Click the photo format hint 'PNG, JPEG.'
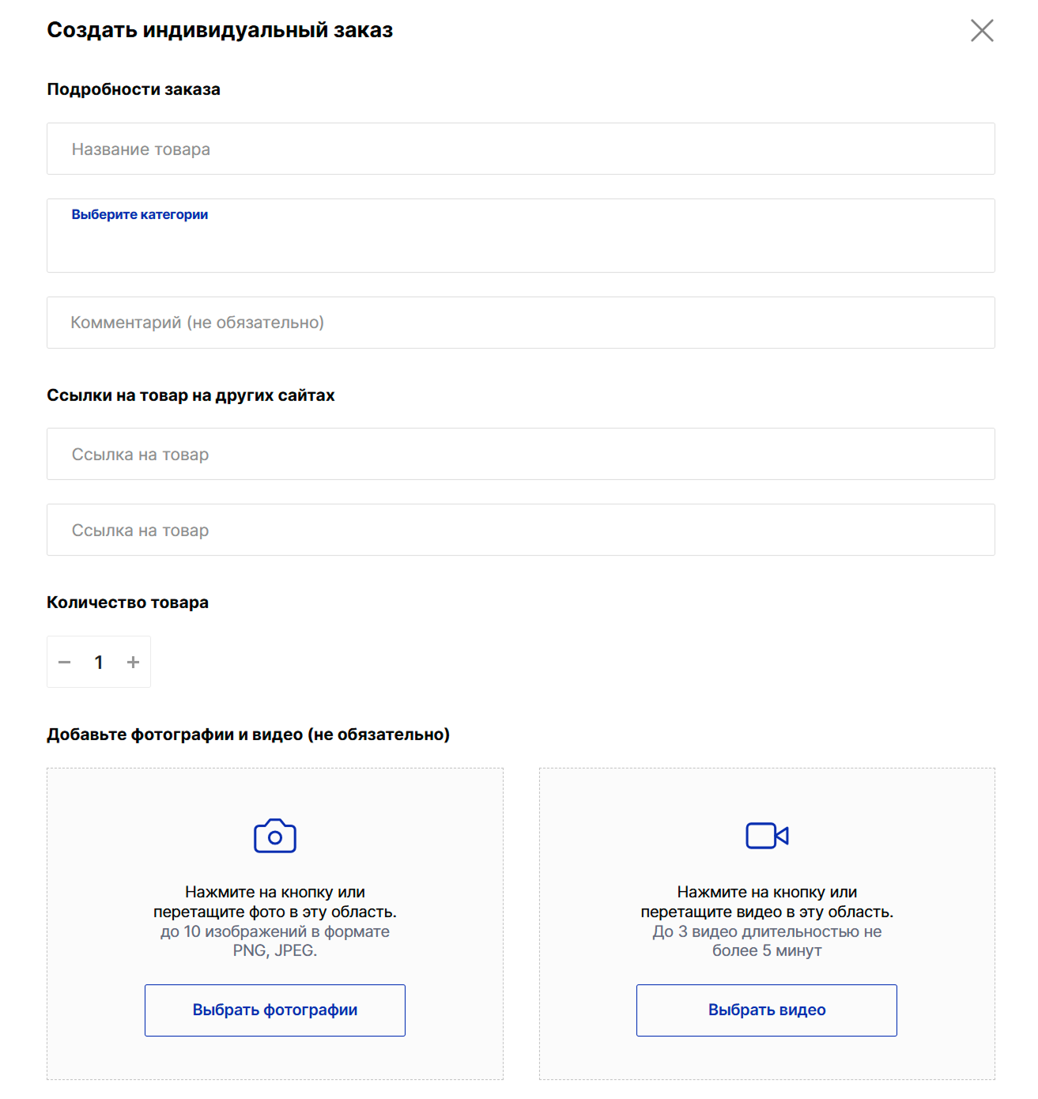The width and height of the screenshot is (1038, 1099). pyautogui.click(x=275, y=951)
